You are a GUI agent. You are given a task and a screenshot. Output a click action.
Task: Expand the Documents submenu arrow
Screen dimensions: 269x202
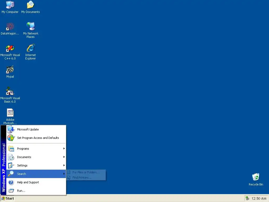pos(64,157)
